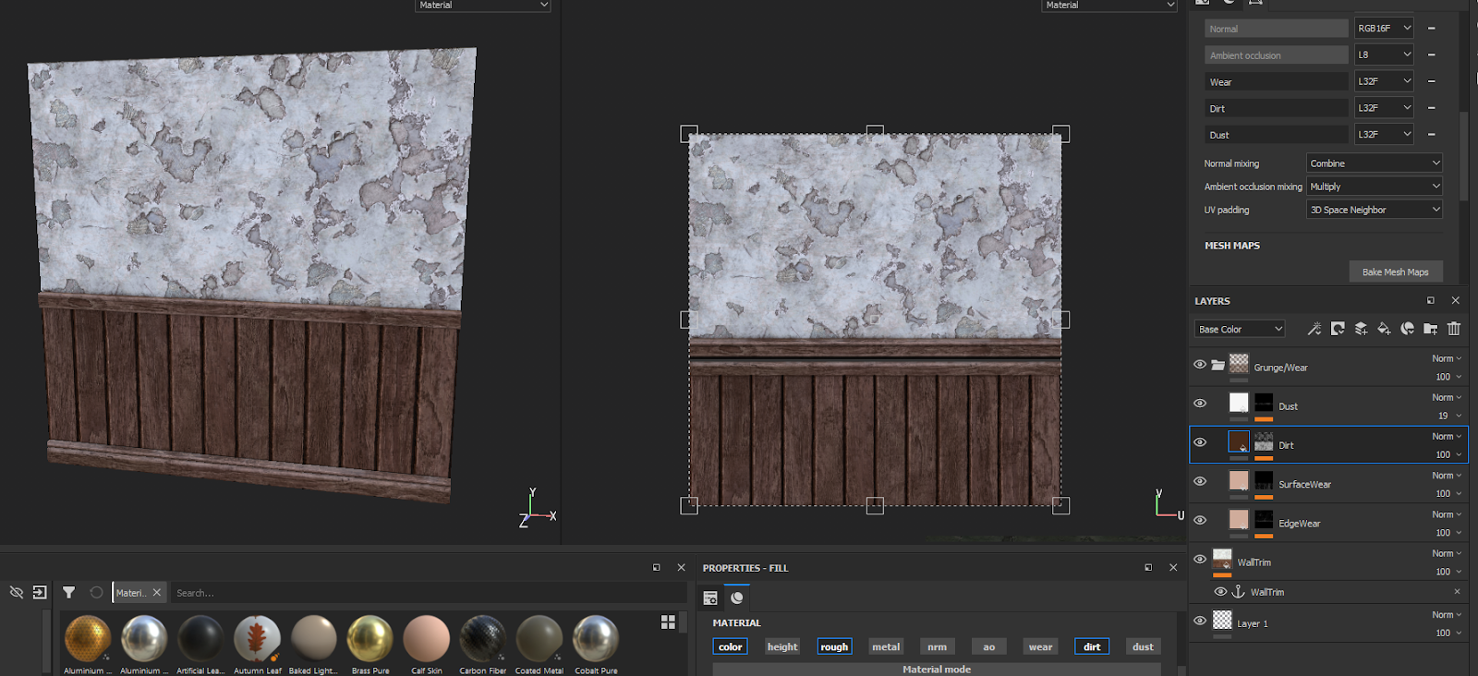Image resolution: width=1478 pixels, height=676 pixels.
Task: Remove the Dirt channel with minus icon
Action: [1431, 108]
